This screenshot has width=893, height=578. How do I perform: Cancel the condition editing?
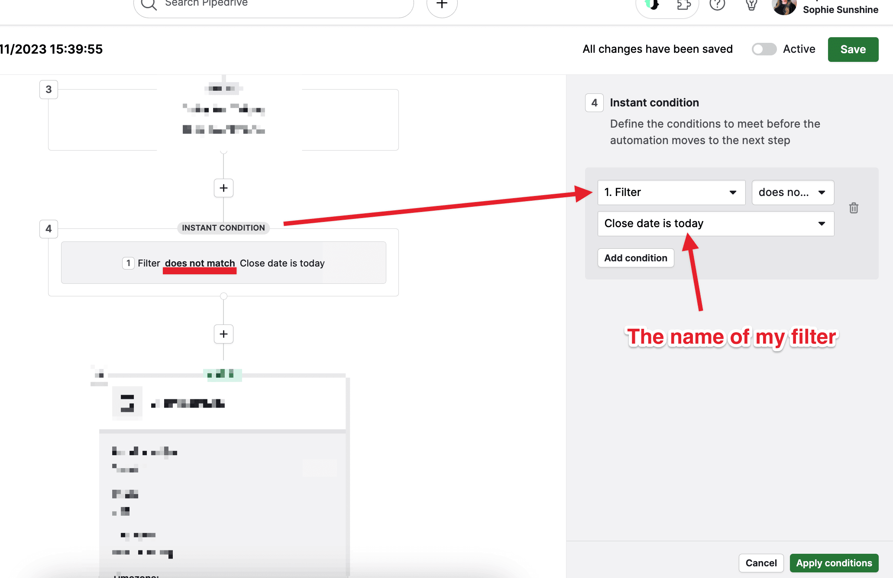pos(761,563)
